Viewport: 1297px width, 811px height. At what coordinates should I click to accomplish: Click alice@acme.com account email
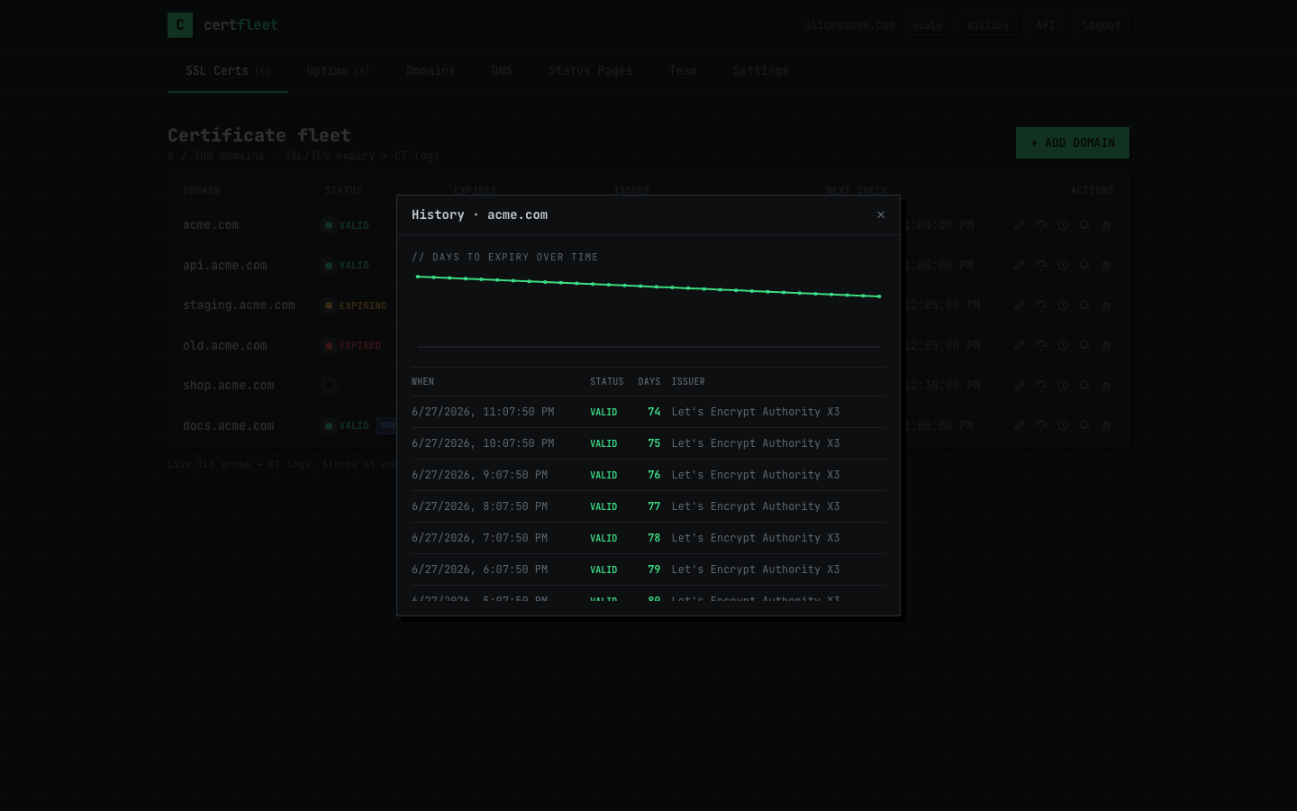(x=849, y=25)
